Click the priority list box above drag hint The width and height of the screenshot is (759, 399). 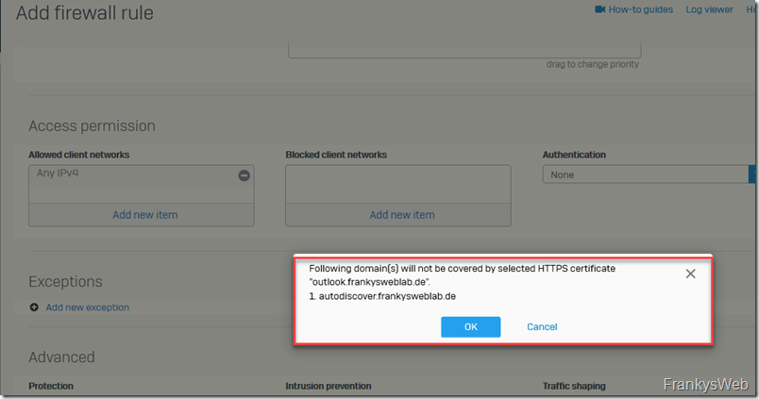pyautogui.click(x=464, y=49)
